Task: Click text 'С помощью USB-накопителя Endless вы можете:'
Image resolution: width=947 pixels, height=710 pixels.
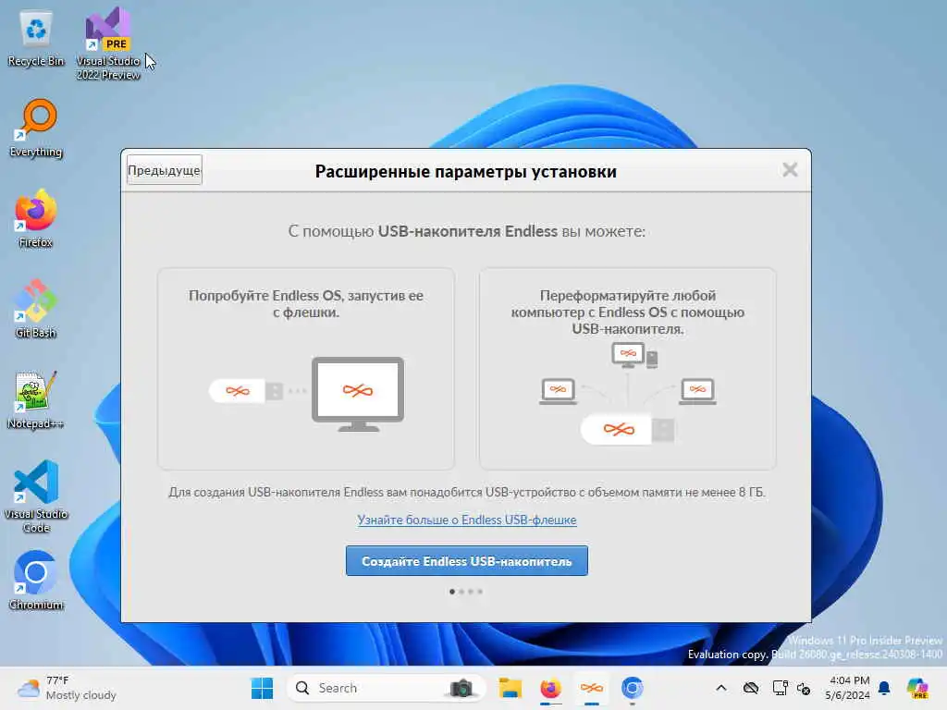Action: click(x=466, y=231)
